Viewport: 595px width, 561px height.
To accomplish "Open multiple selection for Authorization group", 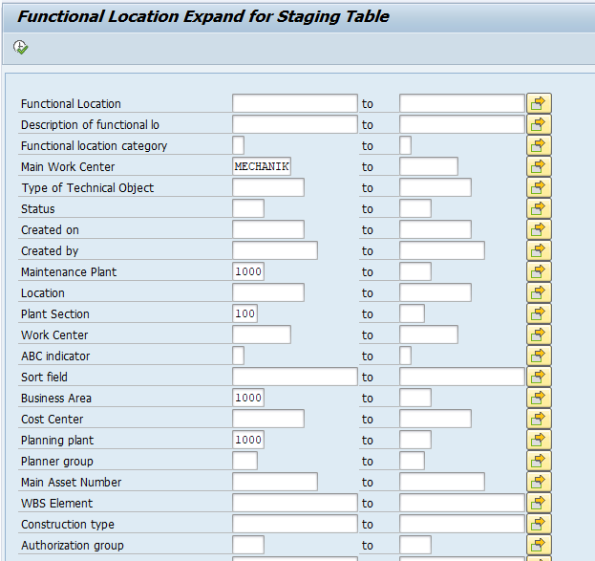I will tap(539, 545).
